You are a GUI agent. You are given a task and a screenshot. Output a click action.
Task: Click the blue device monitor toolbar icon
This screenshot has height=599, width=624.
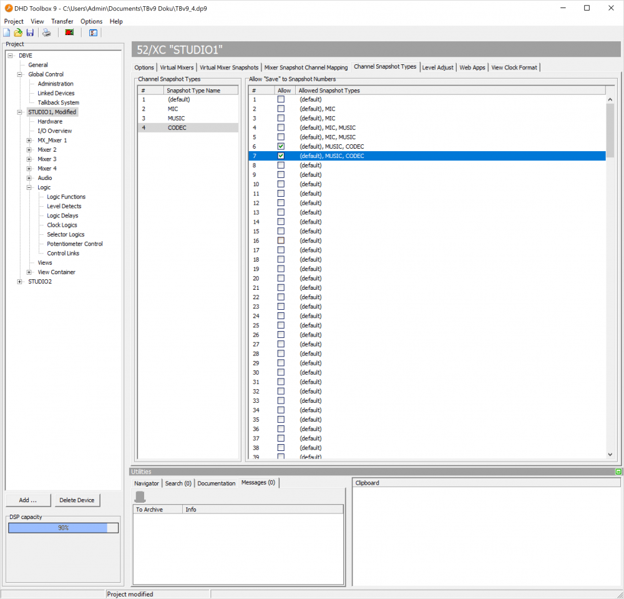(x=92, y=32)
